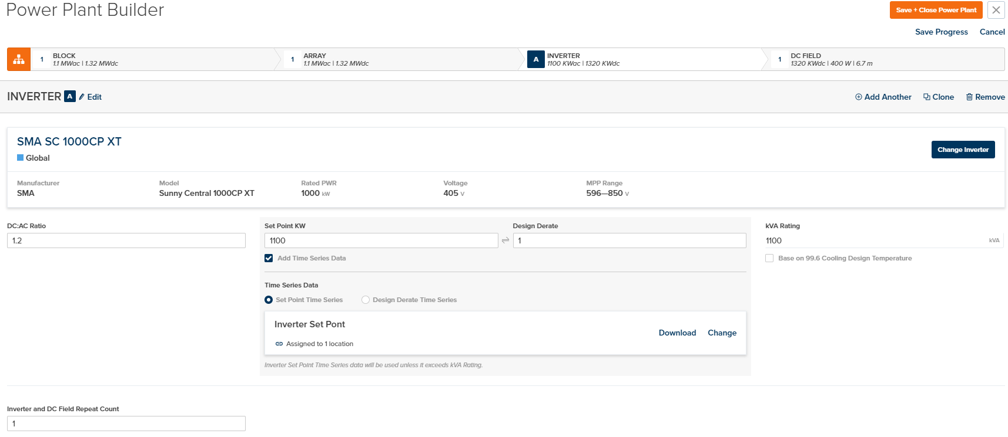Focus Inverter and DC Field Repeat Count input

click(126, 424)
